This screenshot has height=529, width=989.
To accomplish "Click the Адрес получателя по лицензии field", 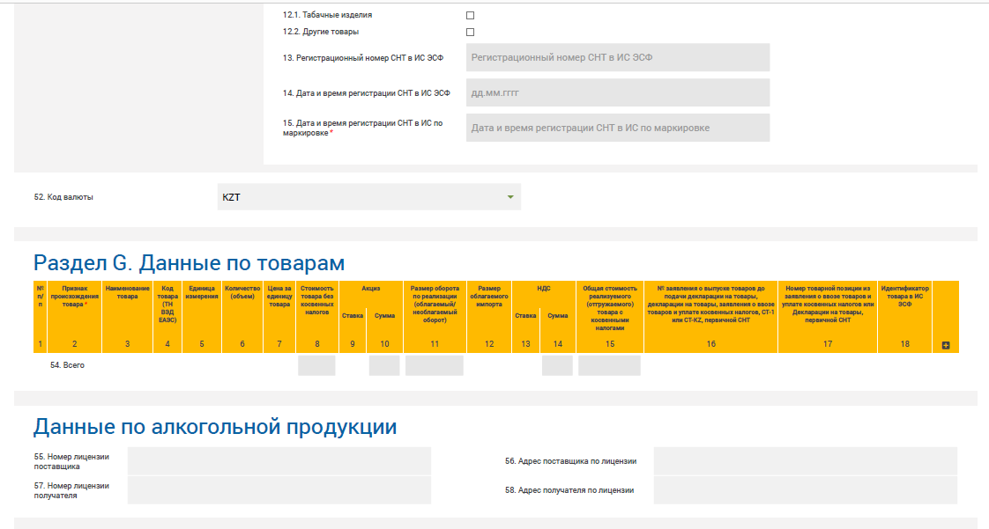I will 805,490.
